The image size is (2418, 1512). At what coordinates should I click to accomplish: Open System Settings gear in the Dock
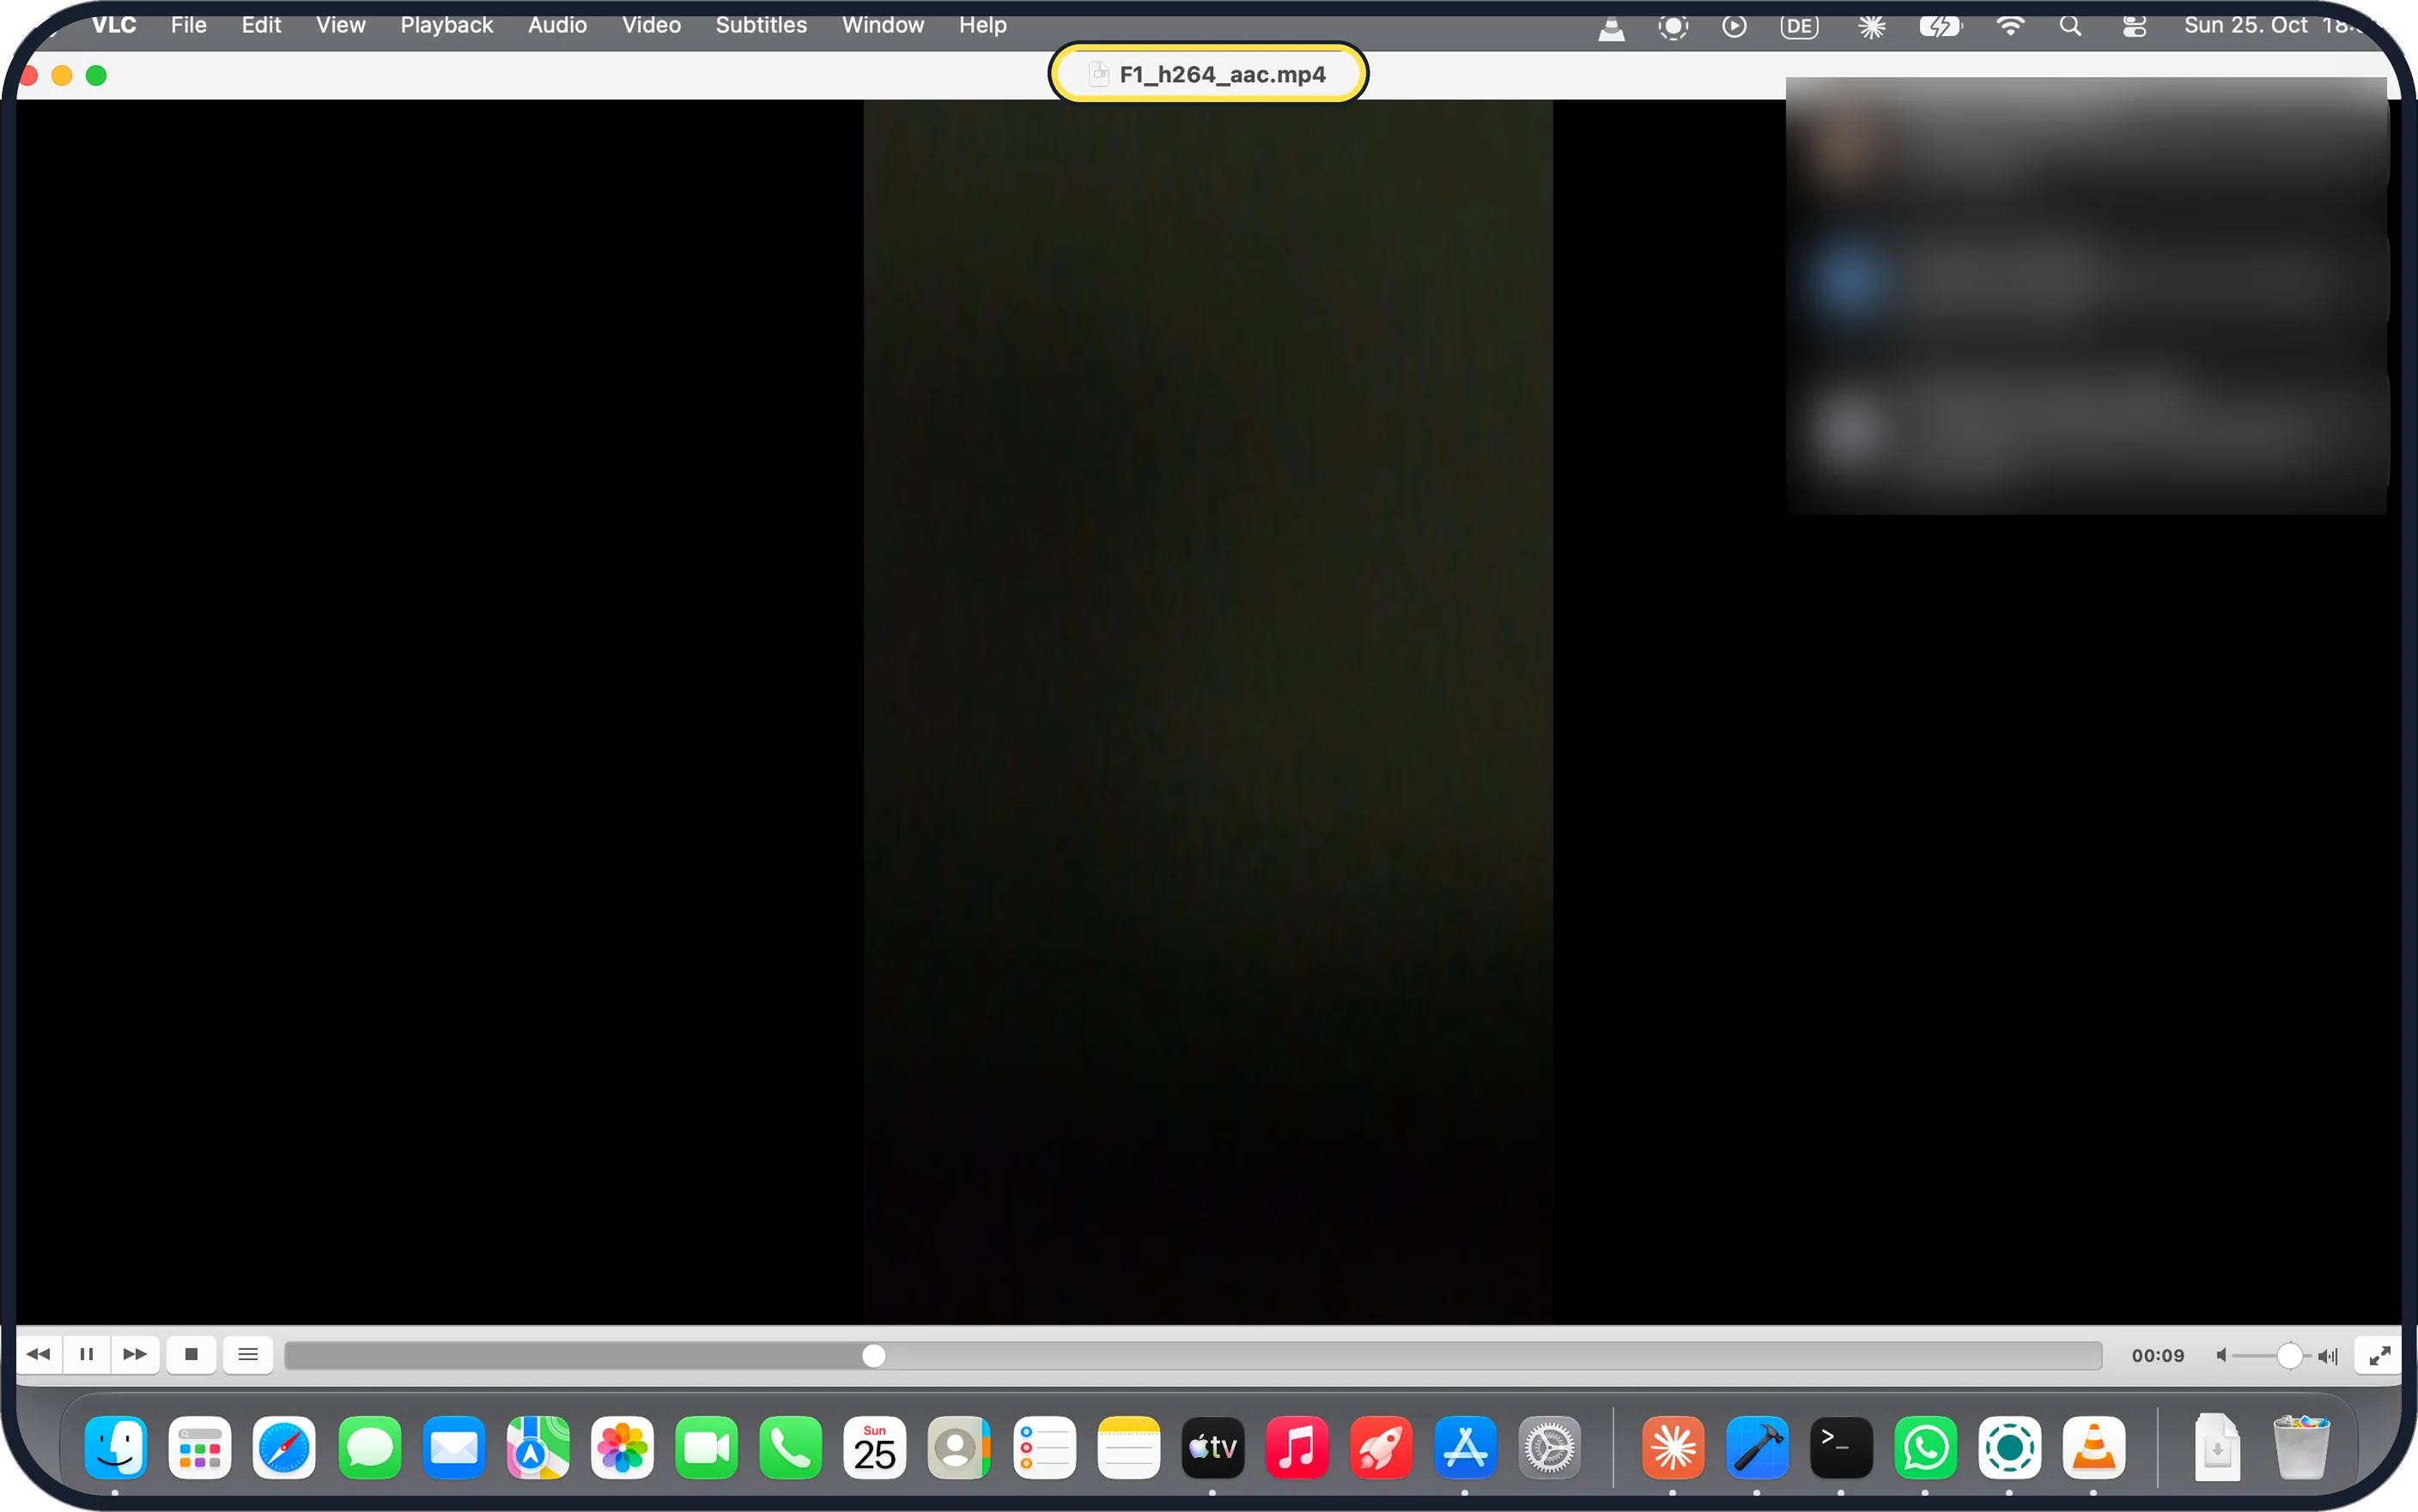(x=1550, y=1447)
